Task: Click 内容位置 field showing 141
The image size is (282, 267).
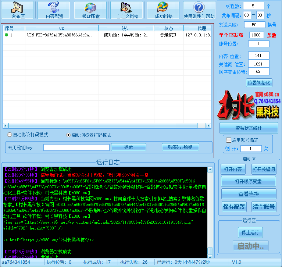Action: coord(258,56)
